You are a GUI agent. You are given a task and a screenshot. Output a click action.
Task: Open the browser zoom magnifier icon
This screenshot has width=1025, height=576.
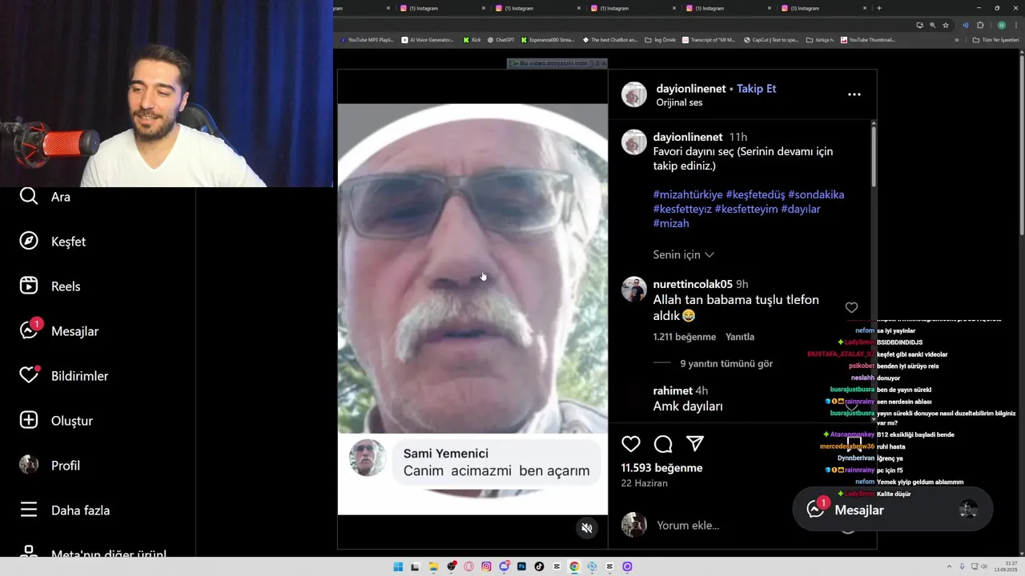pyautogui.click(x=932, y=25)
